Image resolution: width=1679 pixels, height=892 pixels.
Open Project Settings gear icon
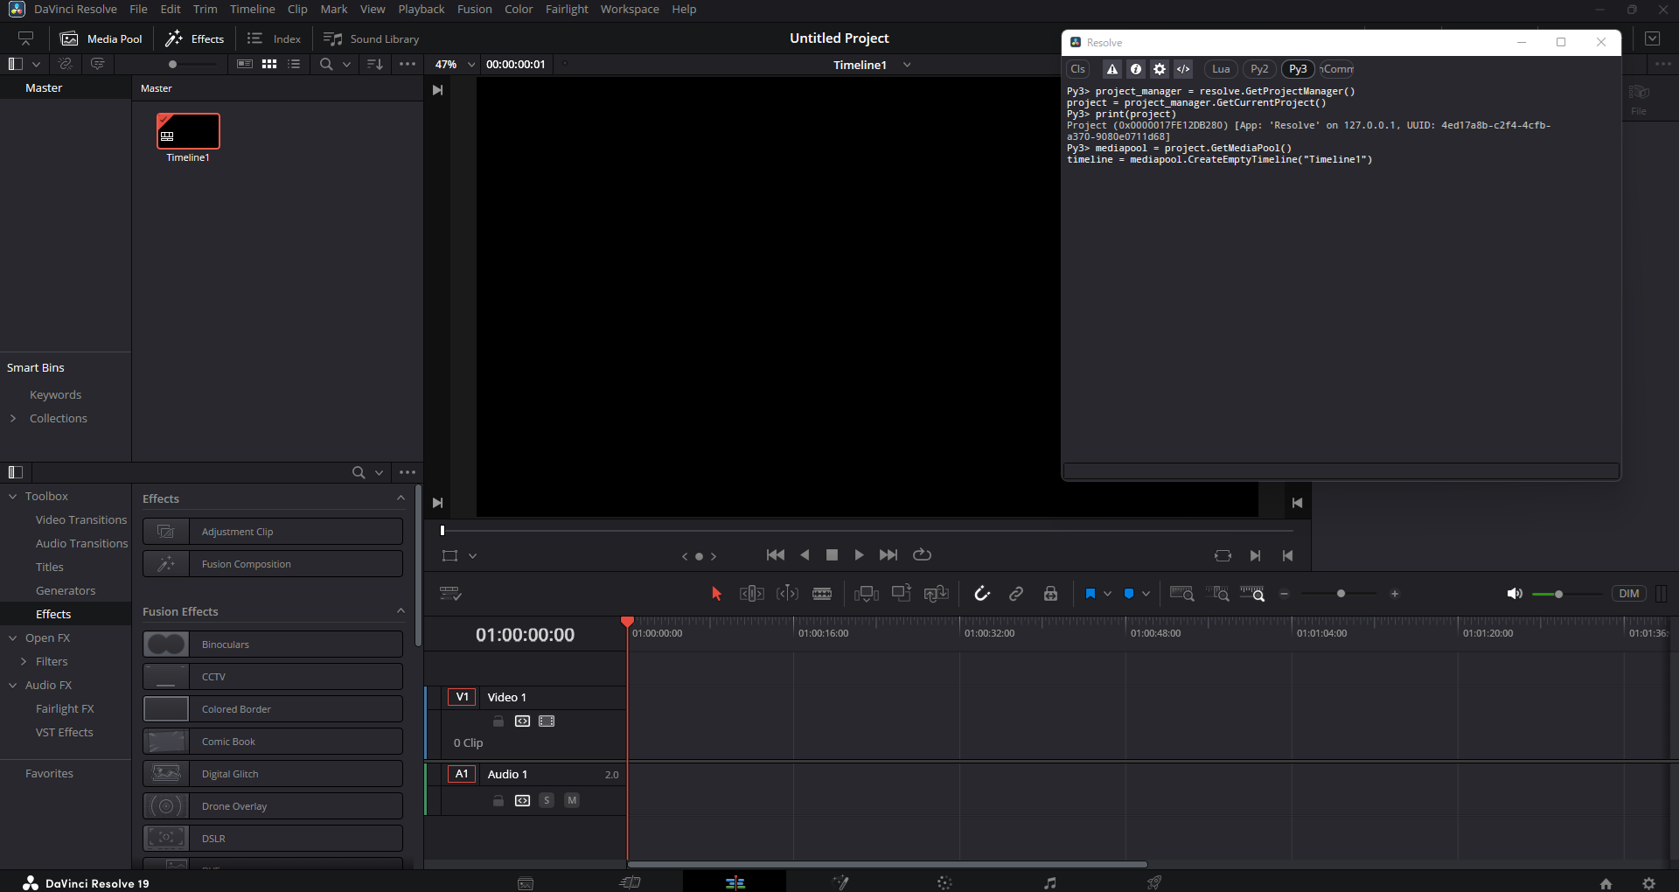(1649, 883)
